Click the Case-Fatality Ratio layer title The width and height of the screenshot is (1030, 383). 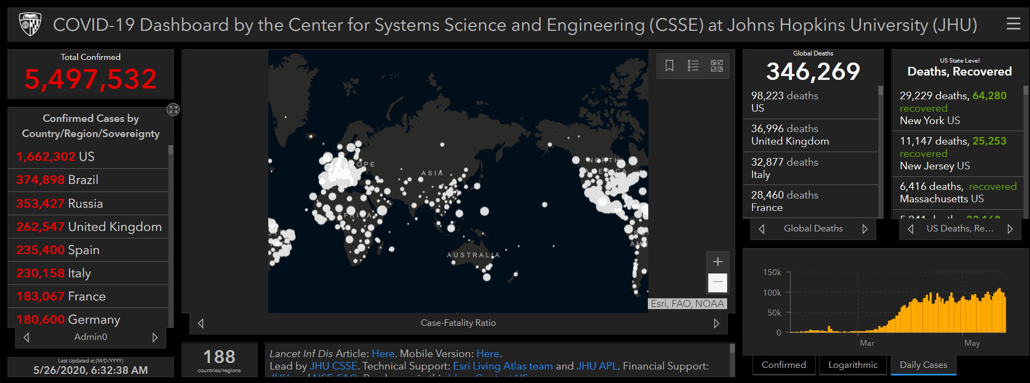[x=458, y=323]
